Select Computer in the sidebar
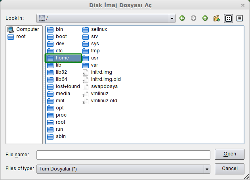This screenshot has height=180, width=250. point(23,29)
